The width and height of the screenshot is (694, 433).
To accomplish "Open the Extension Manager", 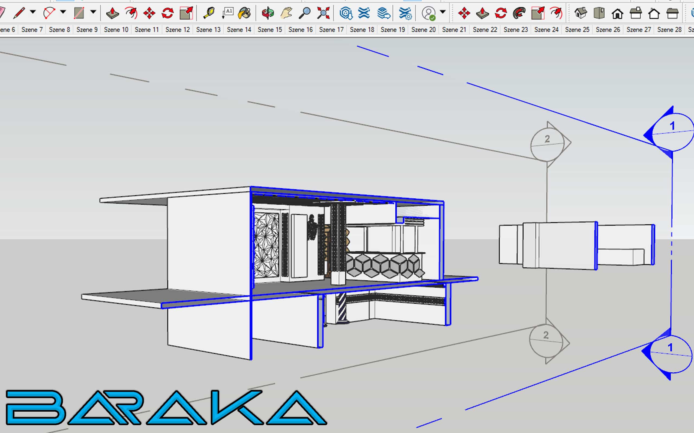I will (405, 13).
